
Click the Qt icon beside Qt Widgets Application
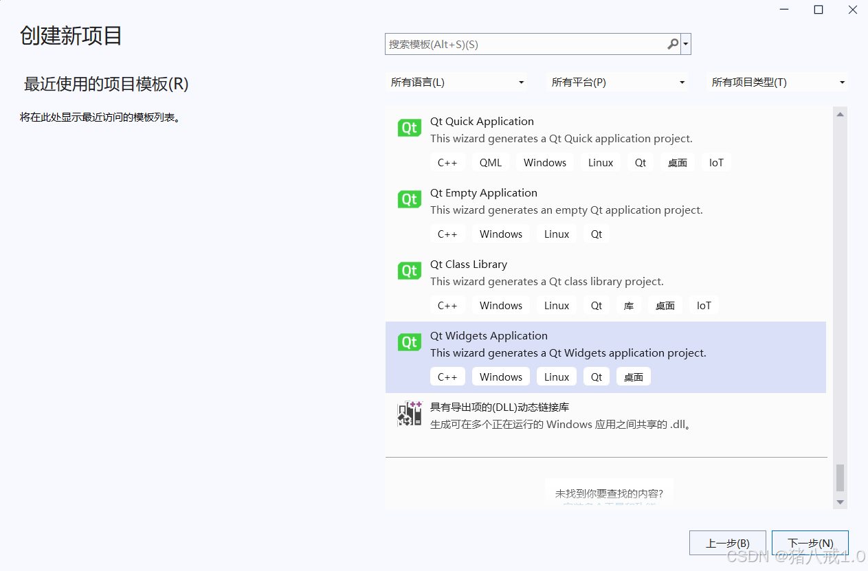[410, 342]
